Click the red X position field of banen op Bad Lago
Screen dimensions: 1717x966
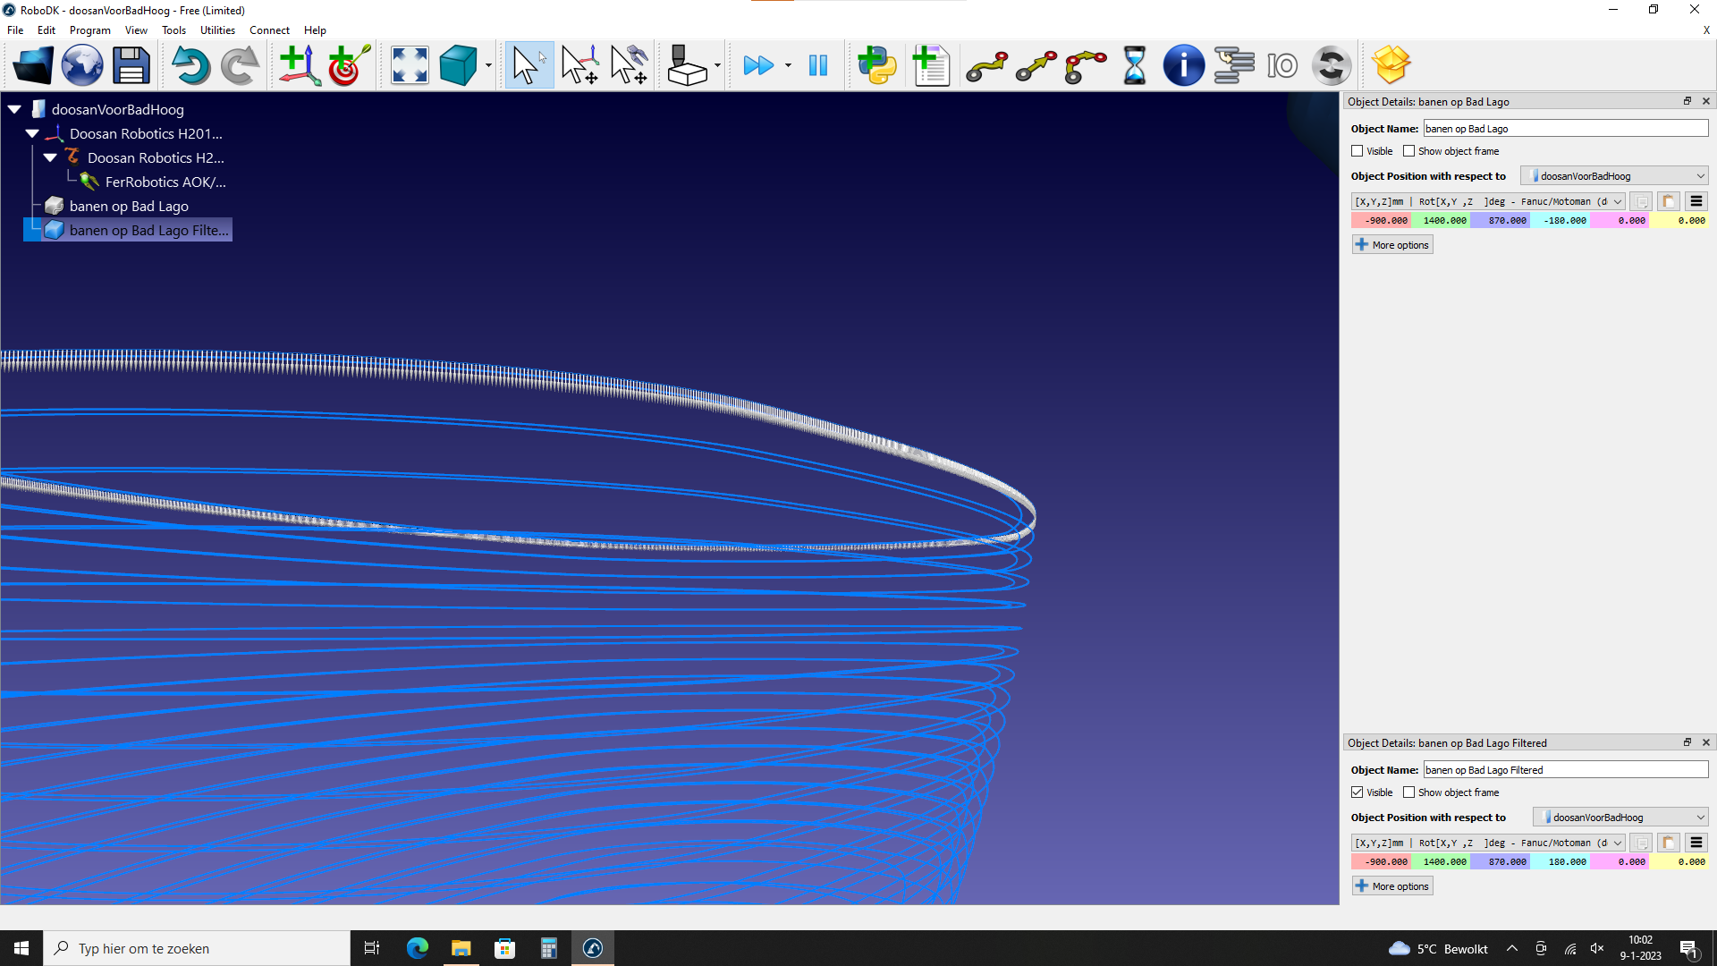click(1382, 220)
